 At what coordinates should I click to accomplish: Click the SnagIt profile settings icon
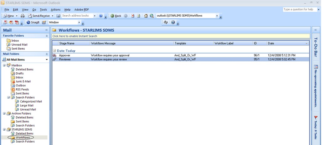(x=44, y=22)
